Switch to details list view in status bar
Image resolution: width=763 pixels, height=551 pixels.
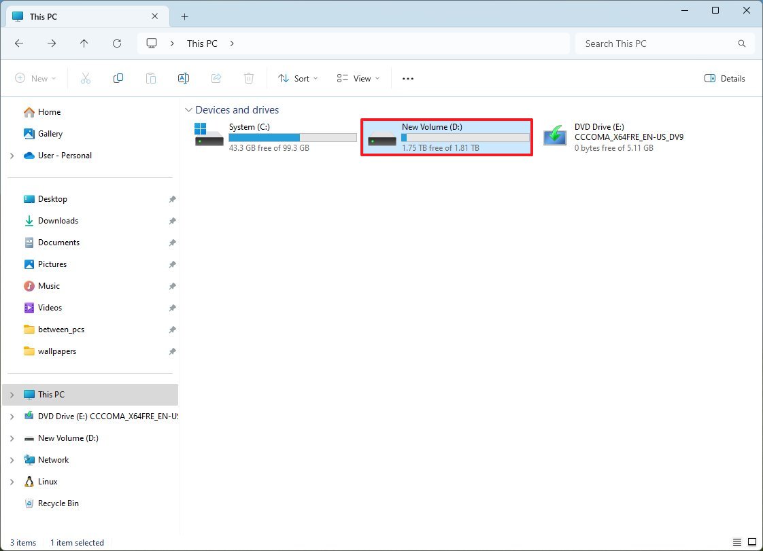click(x=737, y=542)
